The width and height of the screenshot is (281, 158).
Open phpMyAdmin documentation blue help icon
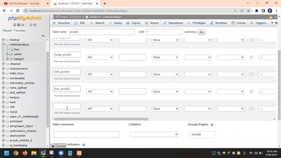point(23,25)
